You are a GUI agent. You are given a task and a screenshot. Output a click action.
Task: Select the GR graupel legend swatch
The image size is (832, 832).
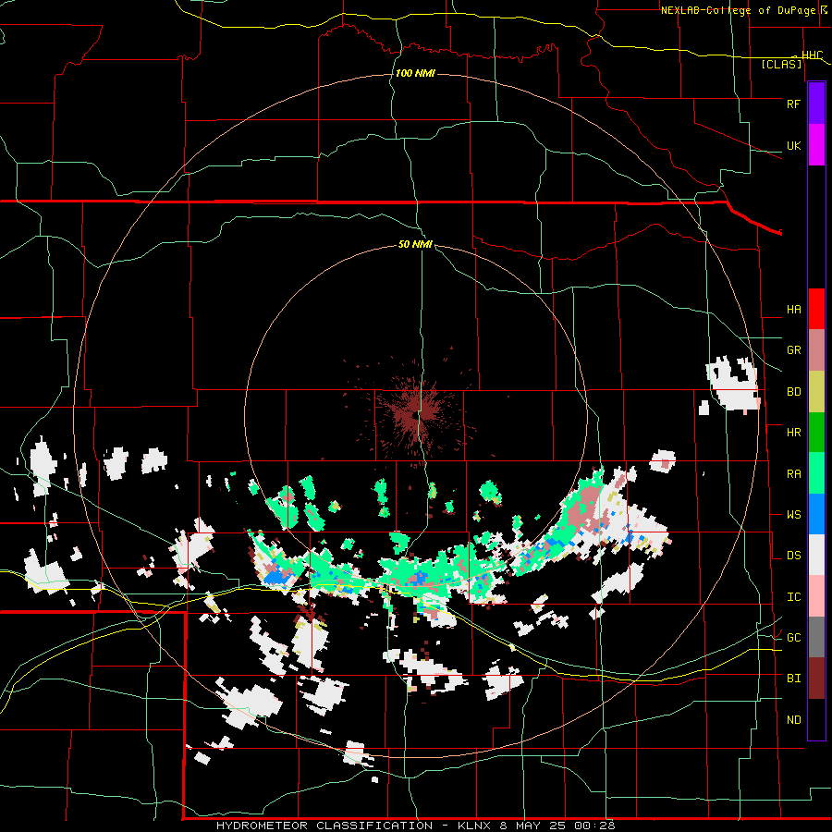[816, 350]
